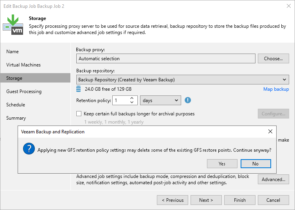Click Yes to apply GFS settings
Viewport: 295px width, 210px height.
[x=222, y=163]
